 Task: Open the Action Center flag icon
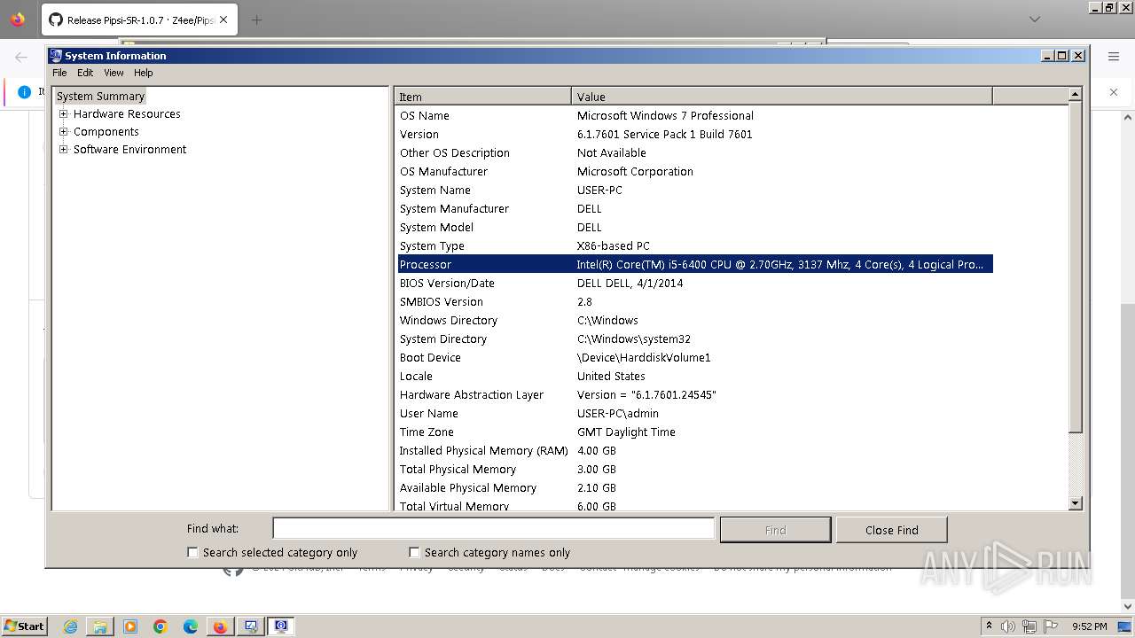coord(1051,626)
